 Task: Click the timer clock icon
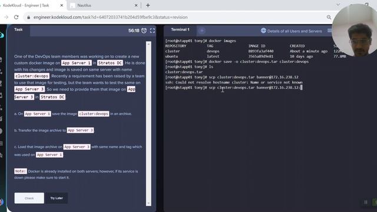click(x=144, y=31)
